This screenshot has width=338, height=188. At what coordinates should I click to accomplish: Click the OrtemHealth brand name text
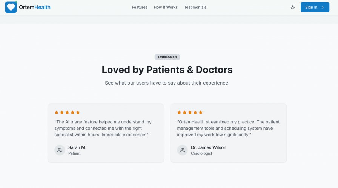(x=35, y=7)
